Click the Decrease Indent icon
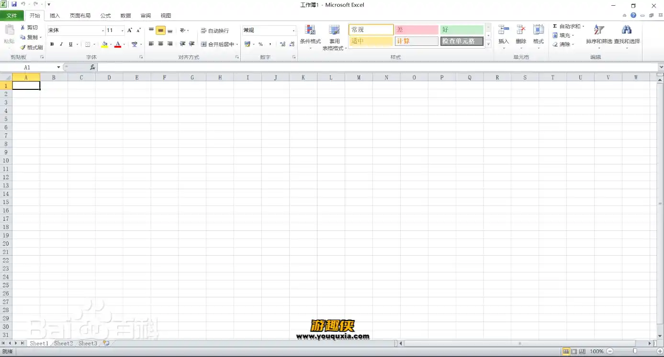This screenshot has width=664, height=357. coord(182,44)
